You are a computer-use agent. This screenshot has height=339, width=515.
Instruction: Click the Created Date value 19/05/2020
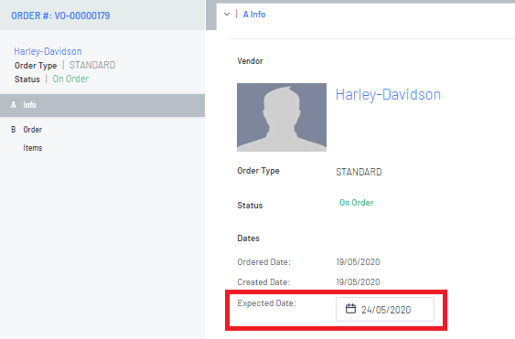click(358, 282)
